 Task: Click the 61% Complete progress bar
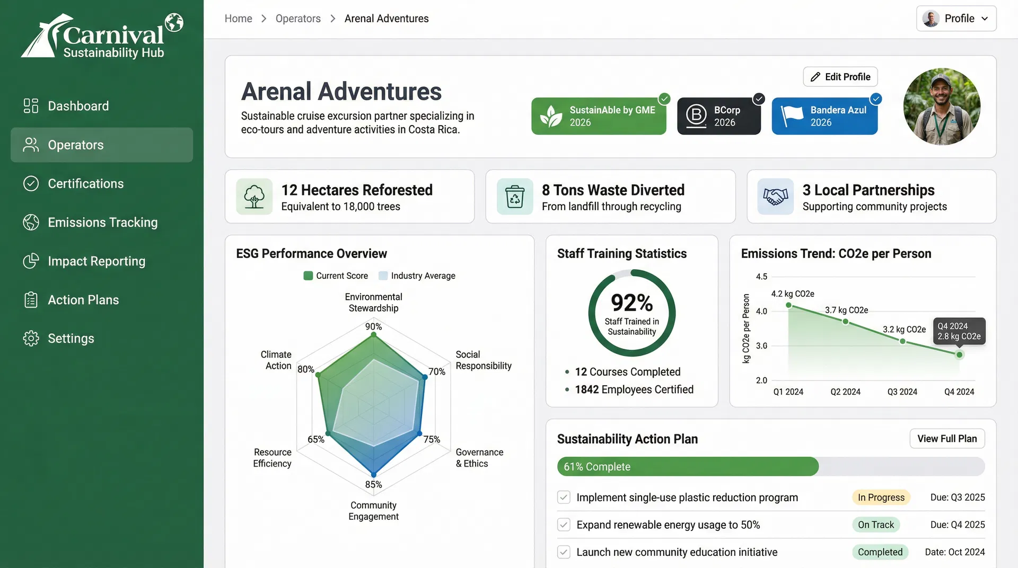pos(770,467)
